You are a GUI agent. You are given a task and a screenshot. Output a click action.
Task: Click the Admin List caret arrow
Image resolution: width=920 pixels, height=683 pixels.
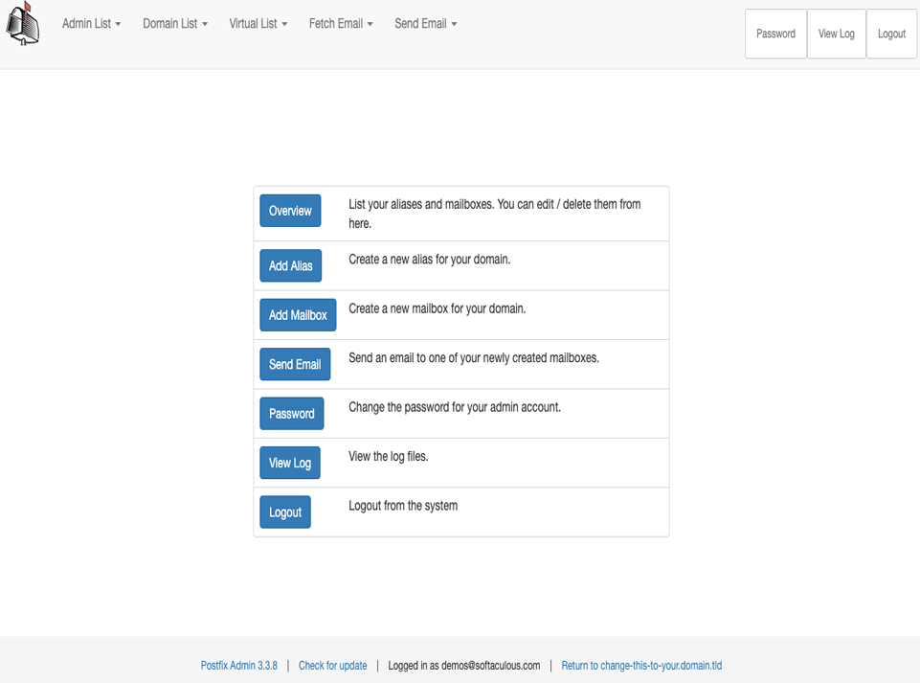click(x=119, y=25)
